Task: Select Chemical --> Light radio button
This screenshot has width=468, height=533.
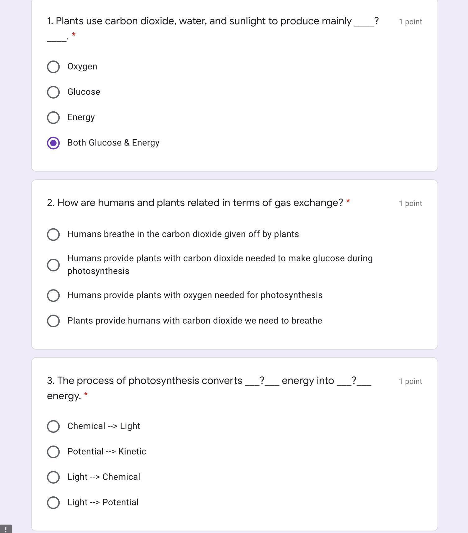Action: click(53, 426)
